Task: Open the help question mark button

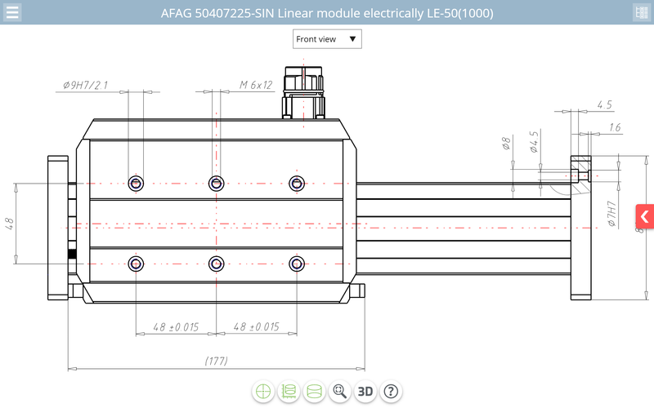Action: (x=391, y=392)
